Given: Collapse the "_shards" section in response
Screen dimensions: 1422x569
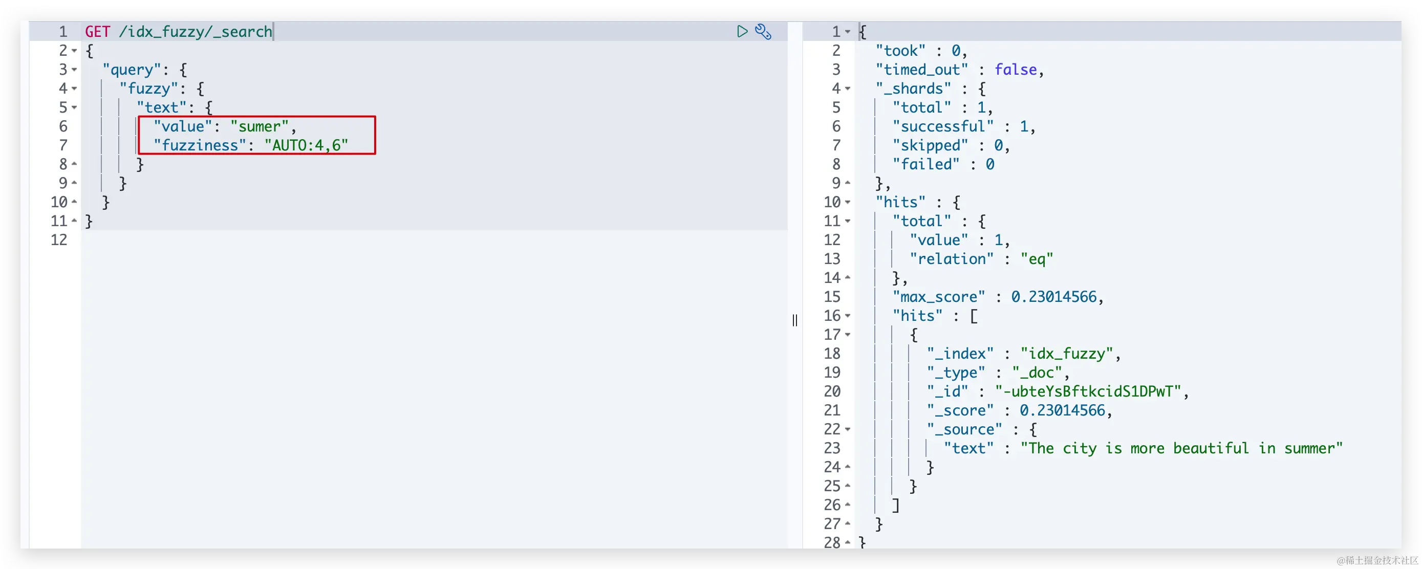Looking at the screenshot, I should tap(848, 89).
